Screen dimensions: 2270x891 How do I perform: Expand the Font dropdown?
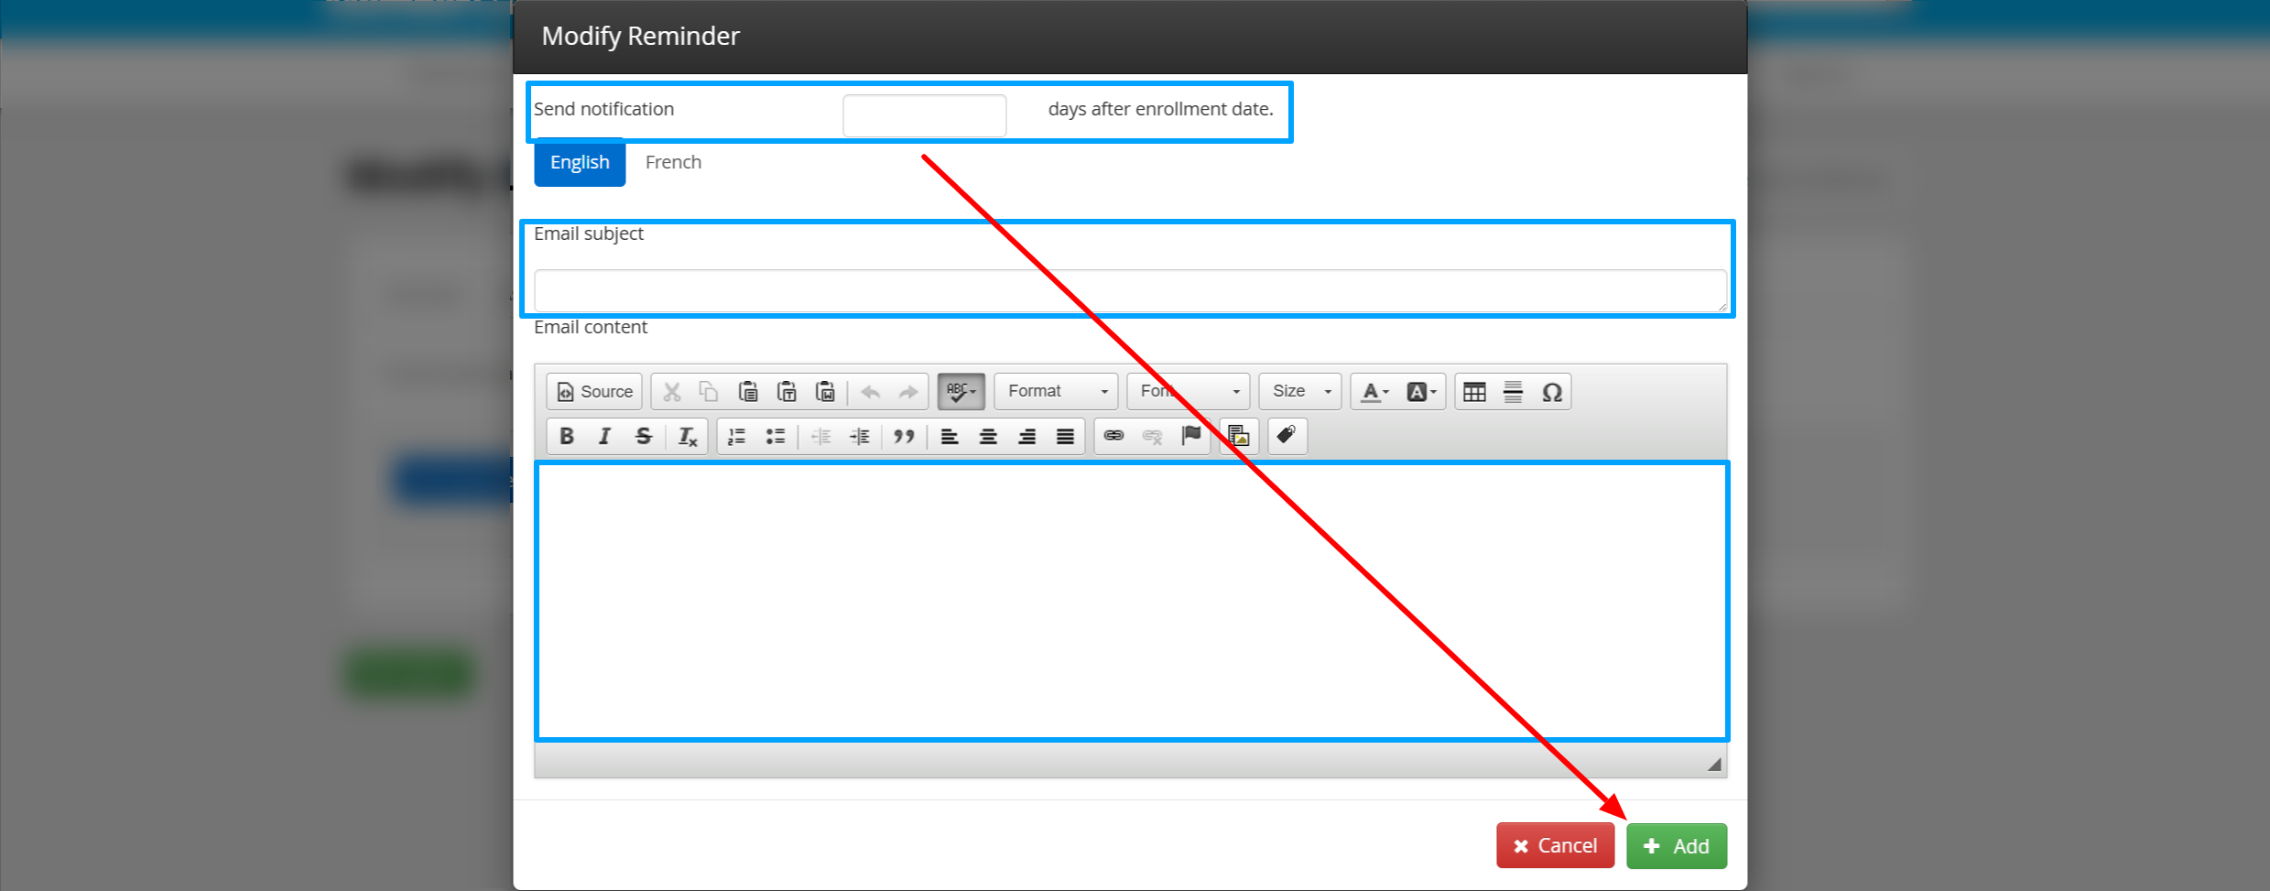[1189, 392]
